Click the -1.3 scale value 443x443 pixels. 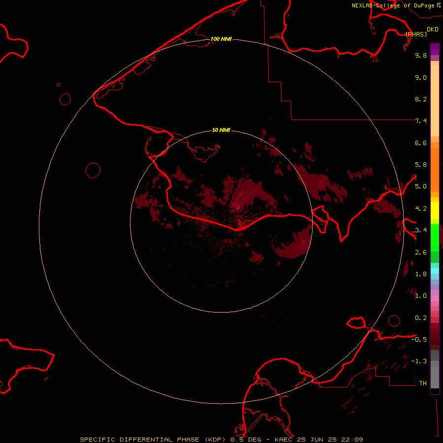(419, 361)
